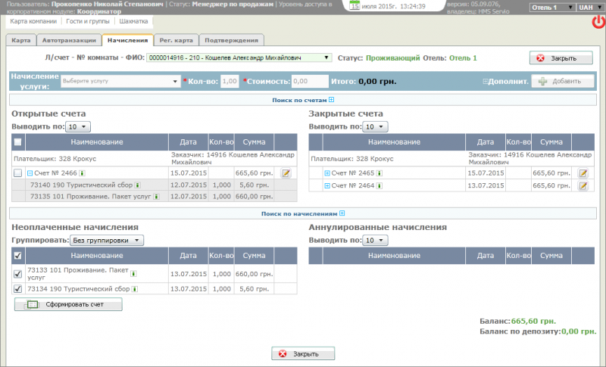Screen dimensions: 606x367
Task: Open the Группировать dropdown
Action: click(106, 241)
